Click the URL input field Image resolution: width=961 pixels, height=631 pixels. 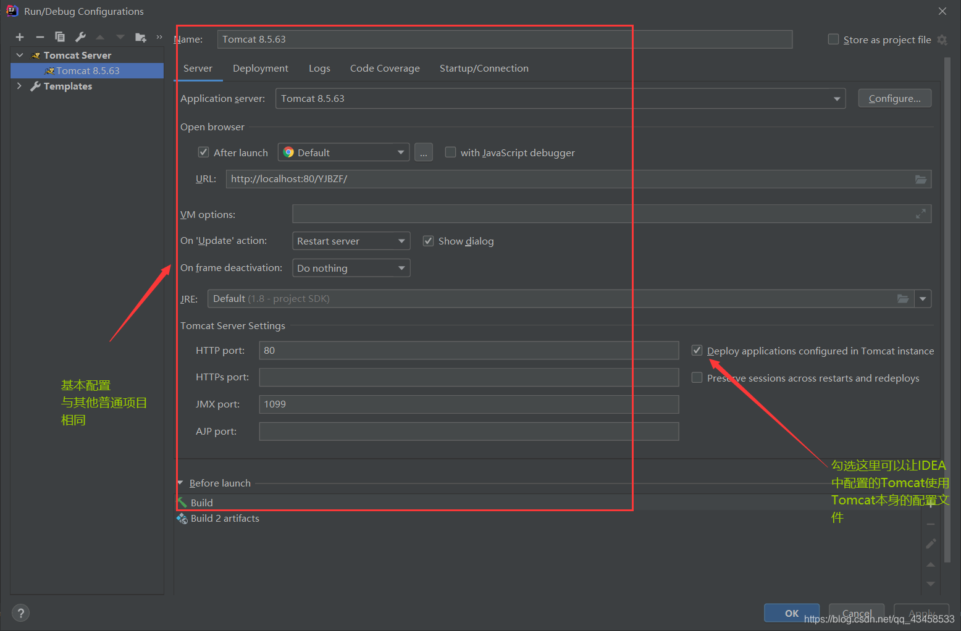tap(579, 179)
